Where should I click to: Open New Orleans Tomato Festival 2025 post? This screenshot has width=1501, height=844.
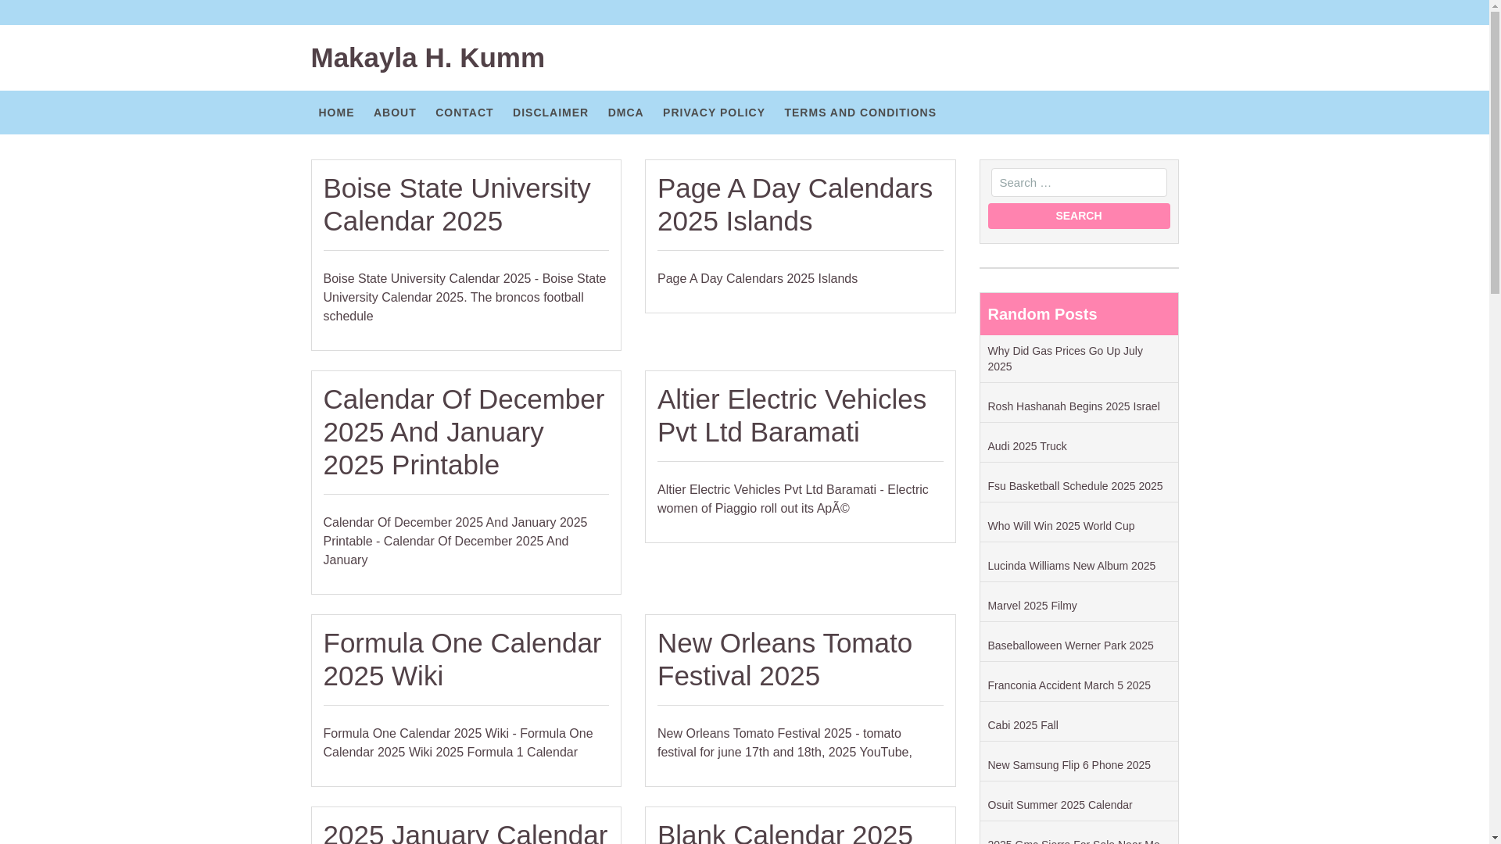785,660
